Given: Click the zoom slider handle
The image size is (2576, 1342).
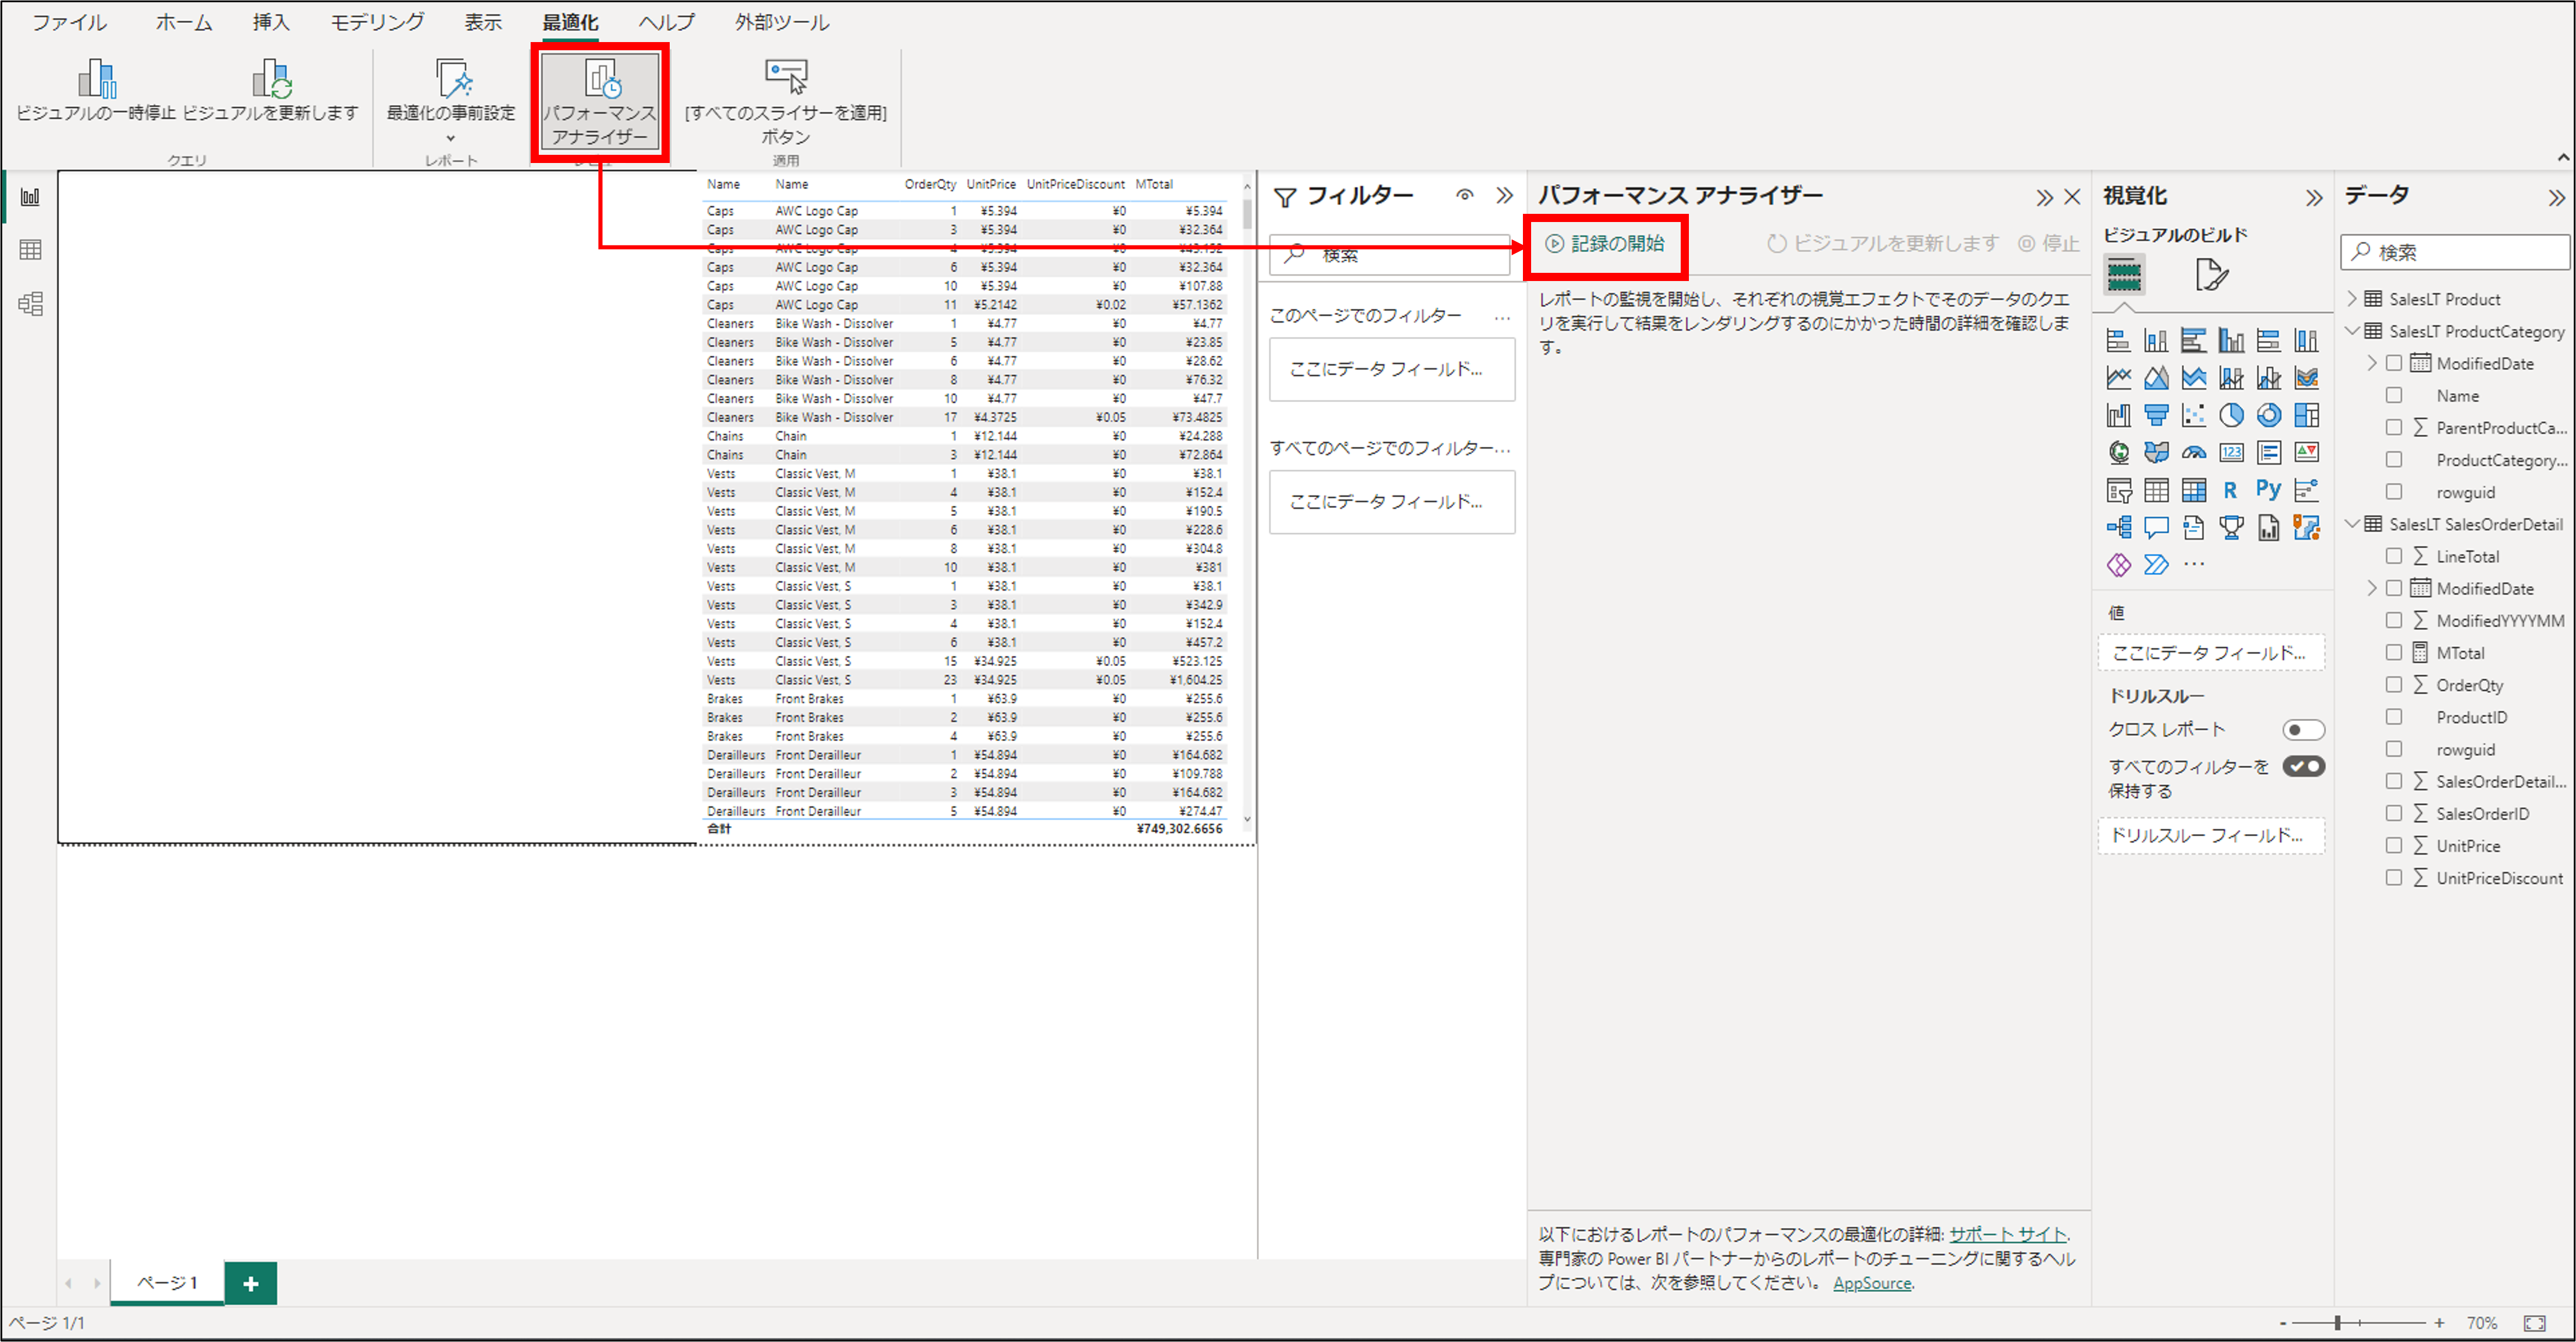Looking at the screenshot, I should [2338, 1322].
